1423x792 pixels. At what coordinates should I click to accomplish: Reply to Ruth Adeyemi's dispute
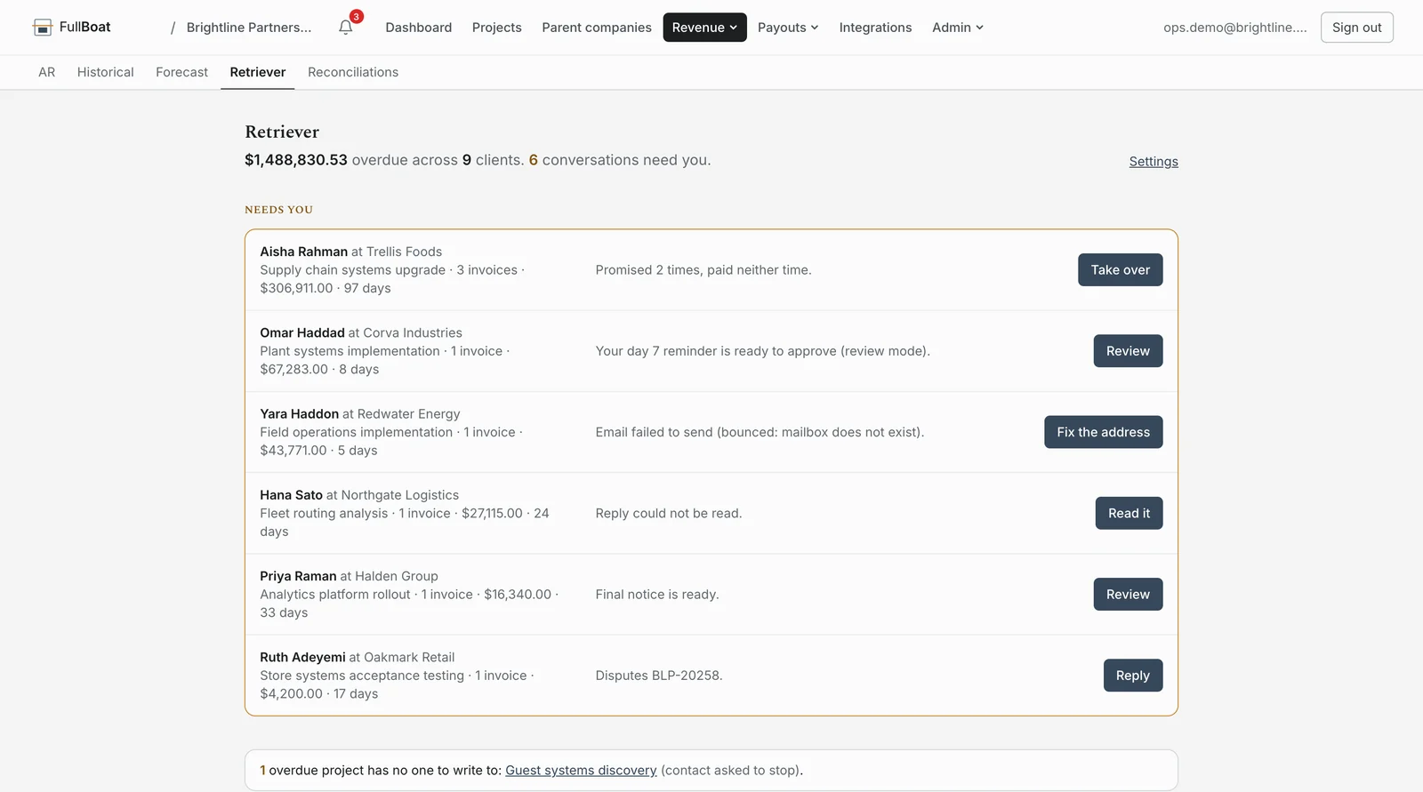pos(1133,676)
